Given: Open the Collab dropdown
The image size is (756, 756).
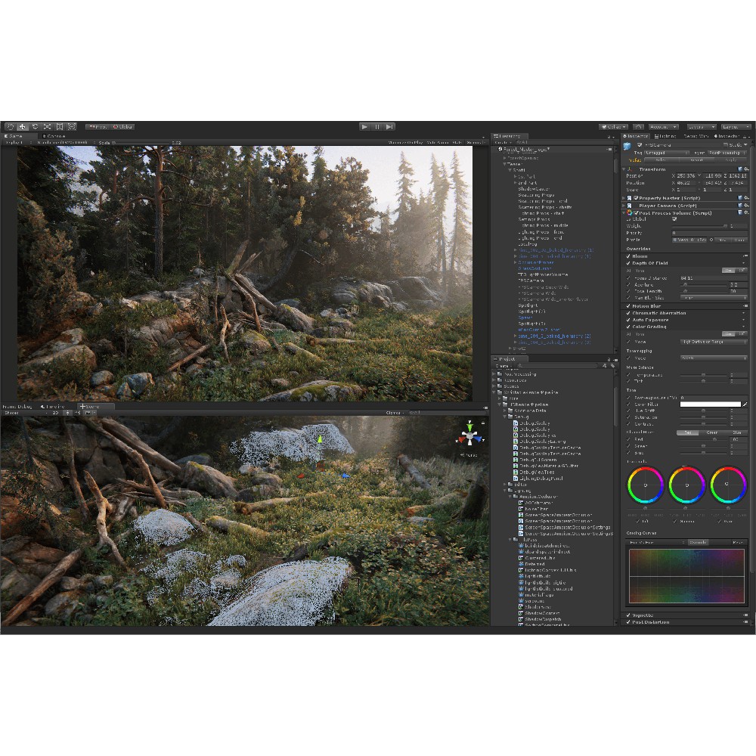Looking at the screenshot, I should pos(613,127).
